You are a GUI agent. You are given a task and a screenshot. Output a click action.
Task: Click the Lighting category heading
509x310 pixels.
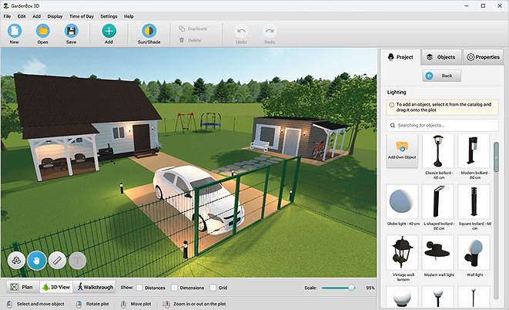click(397, 93)
